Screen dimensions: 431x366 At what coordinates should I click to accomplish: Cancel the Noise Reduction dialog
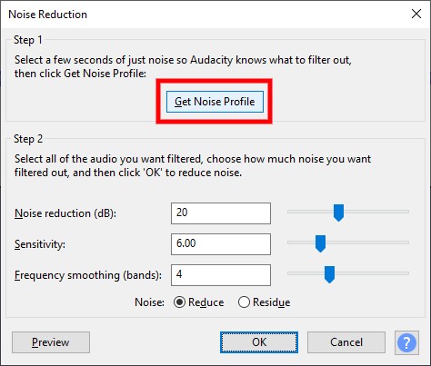(346, 342)
